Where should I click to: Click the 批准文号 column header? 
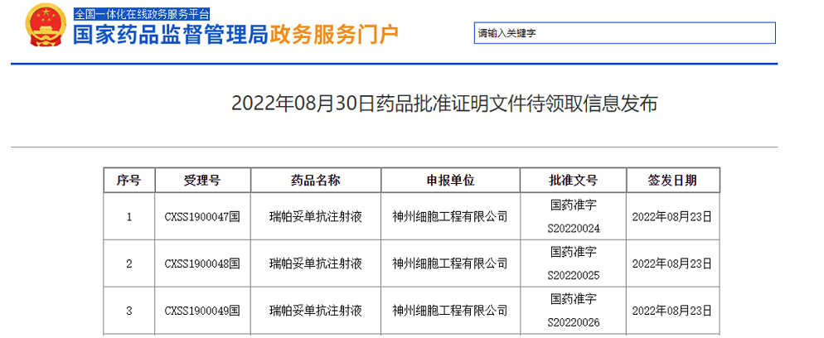tap(573, 181)
